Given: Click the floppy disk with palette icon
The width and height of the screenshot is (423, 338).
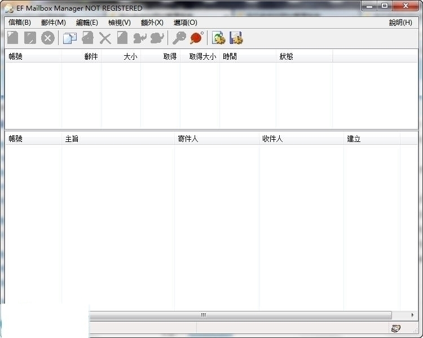Looking at the screenshot, I should click(236, 38).
